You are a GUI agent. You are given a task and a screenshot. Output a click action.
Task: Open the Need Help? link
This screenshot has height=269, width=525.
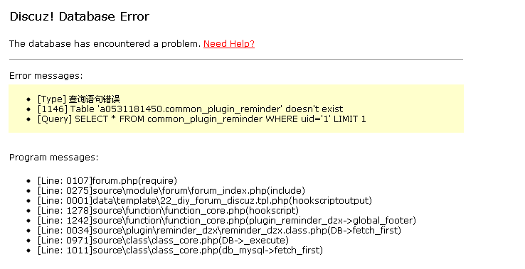(229, 44)
